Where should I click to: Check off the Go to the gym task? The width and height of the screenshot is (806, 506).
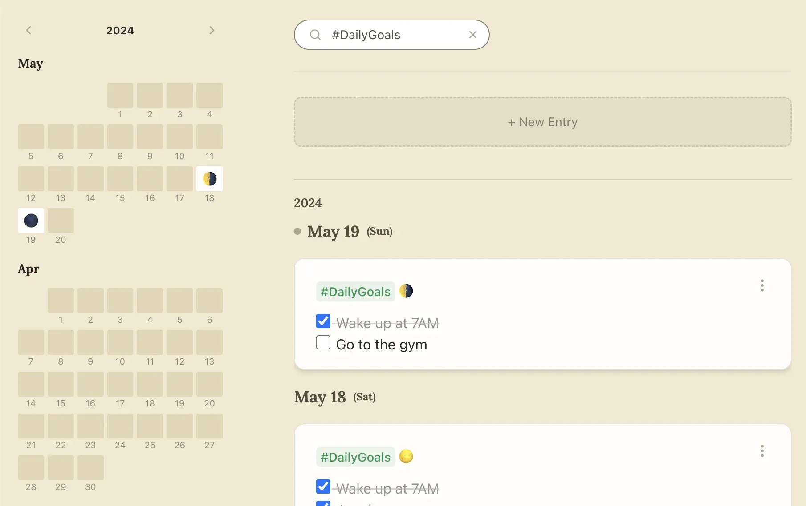click(323, 342)
